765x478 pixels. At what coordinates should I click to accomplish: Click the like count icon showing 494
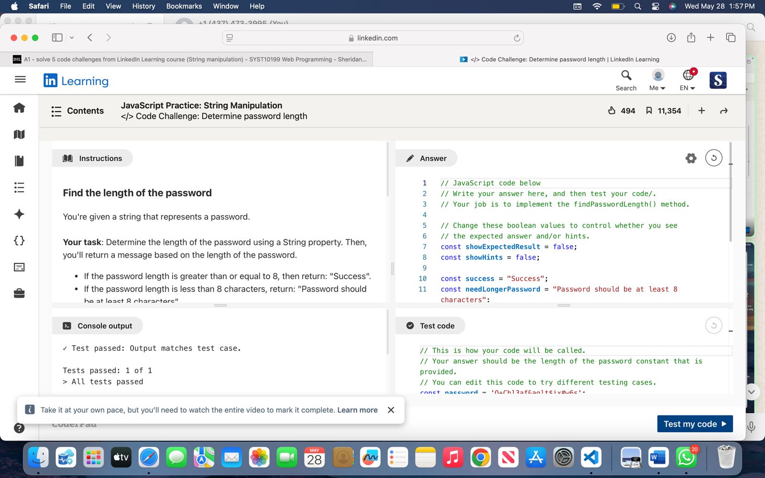pyautogui.click(x=612, y=111)
